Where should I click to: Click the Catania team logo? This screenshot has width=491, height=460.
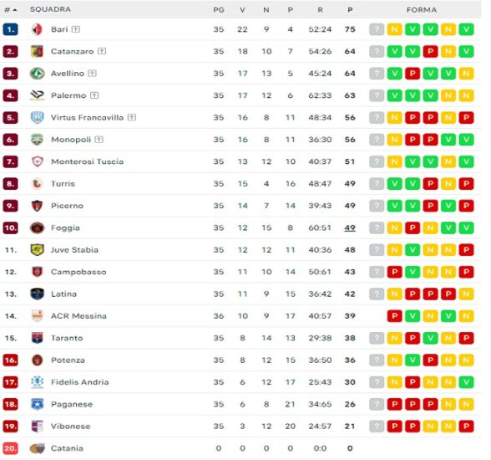(x=37, y=448)
